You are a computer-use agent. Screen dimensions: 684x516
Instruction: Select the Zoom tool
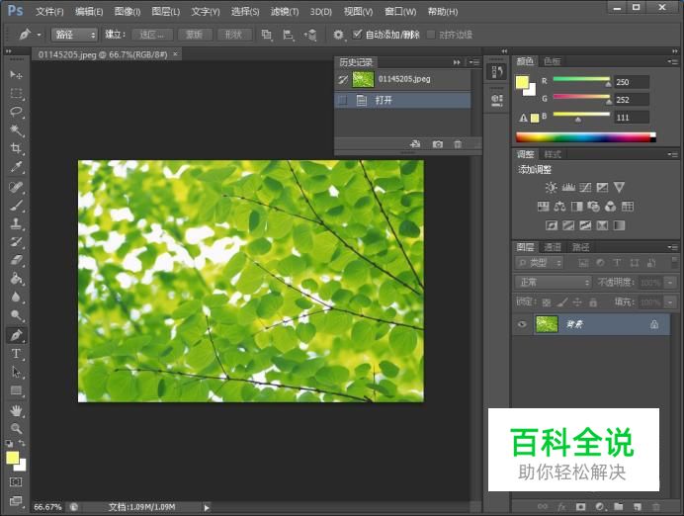click(x=16, y=429)
